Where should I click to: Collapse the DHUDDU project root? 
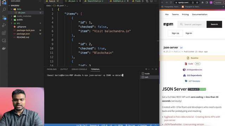(x=9, y=6)
